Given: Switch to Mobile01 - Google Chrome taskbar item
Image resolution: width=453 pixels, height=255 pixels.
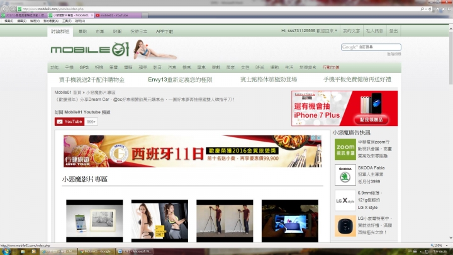Looking at the screenshot, I should tap(96, 251).
